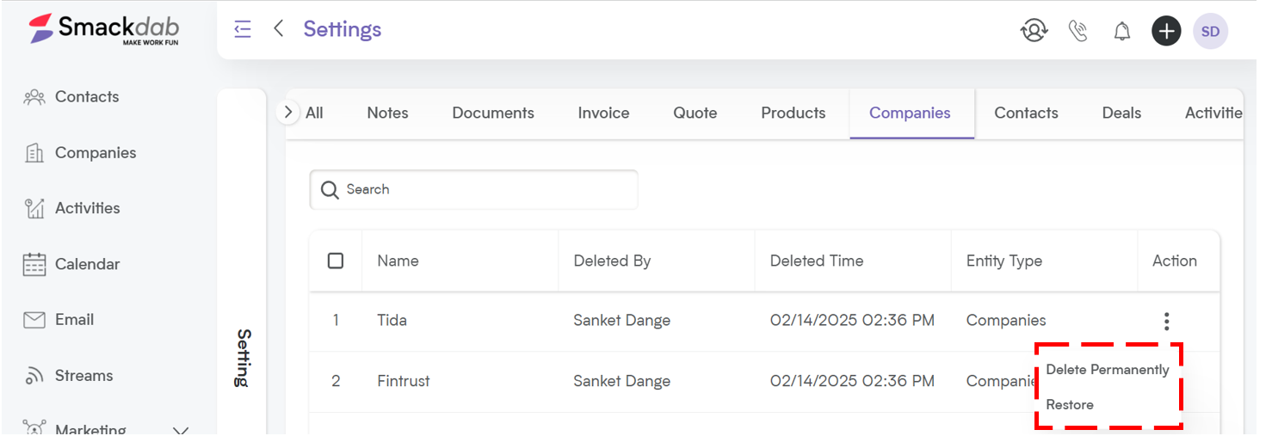Open the Contacts sidebar icon
This screenshot has height=436, width=1272.
click(34, 97)
